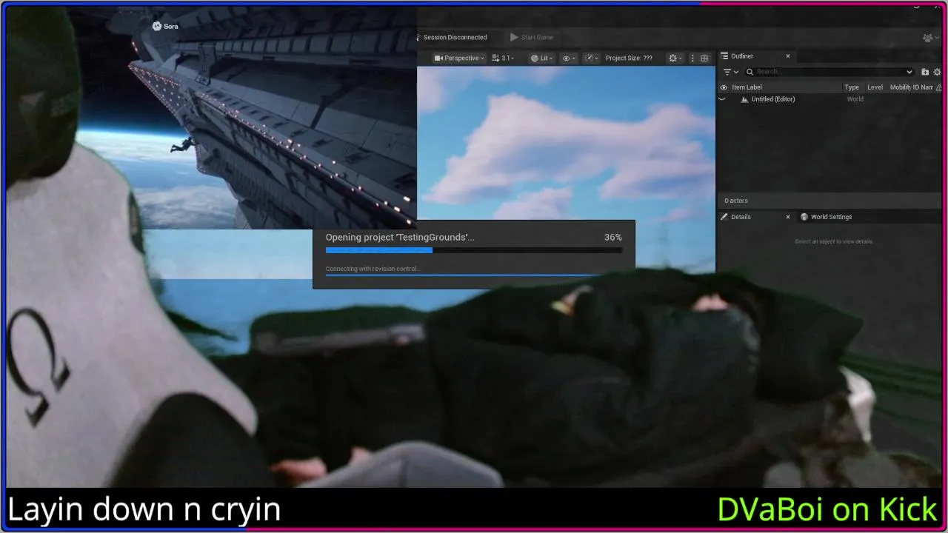Open the Lit view mode dropdown
This screenshot has height=533, width=948.
(542, 58)
